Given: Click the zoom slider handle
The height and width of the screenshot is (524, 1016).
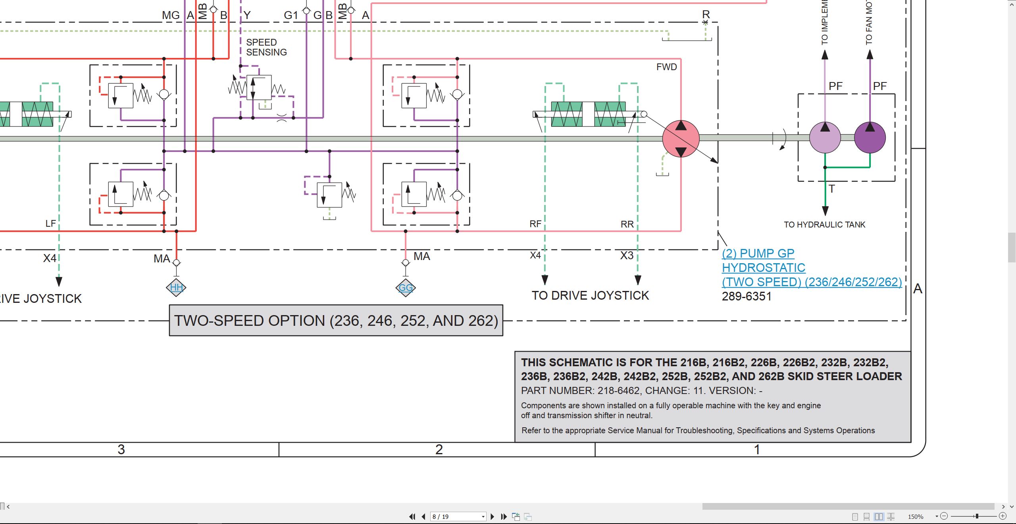Looking at the screenshot, I should [977, 516].
